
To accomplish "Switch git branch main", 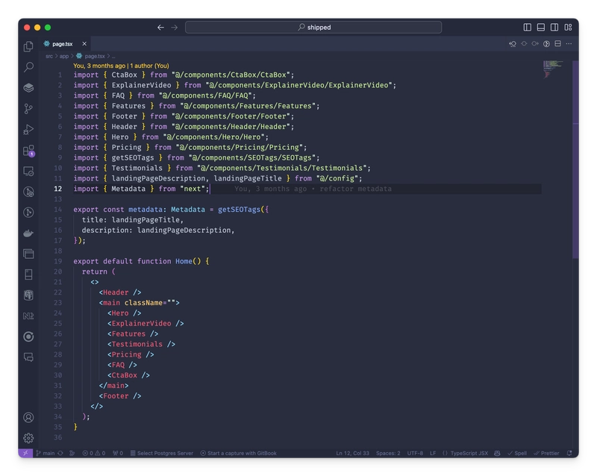I will point(46,453).
